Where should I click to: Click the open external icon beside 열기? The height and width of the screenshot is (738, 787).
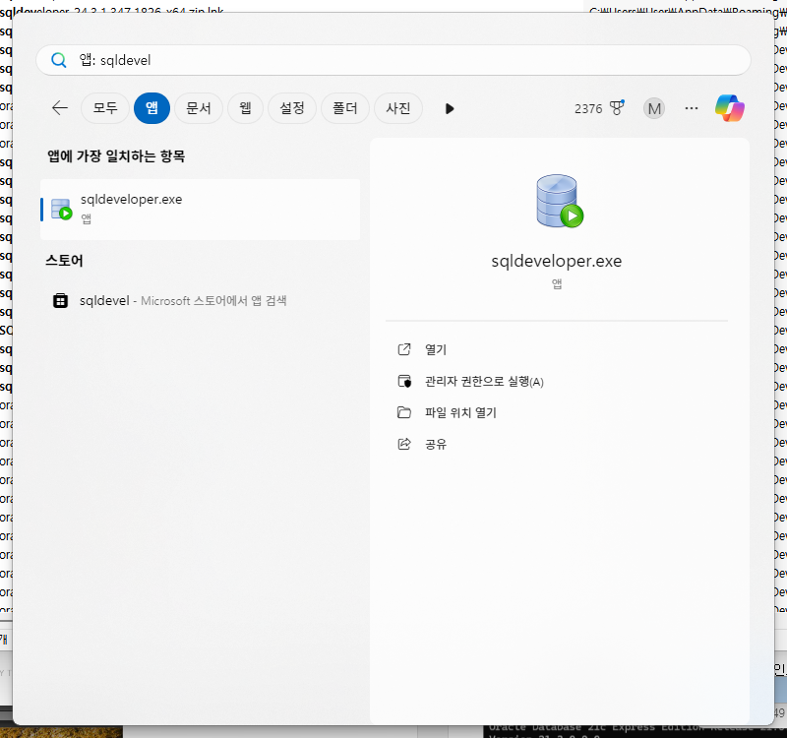pos(404,349)
